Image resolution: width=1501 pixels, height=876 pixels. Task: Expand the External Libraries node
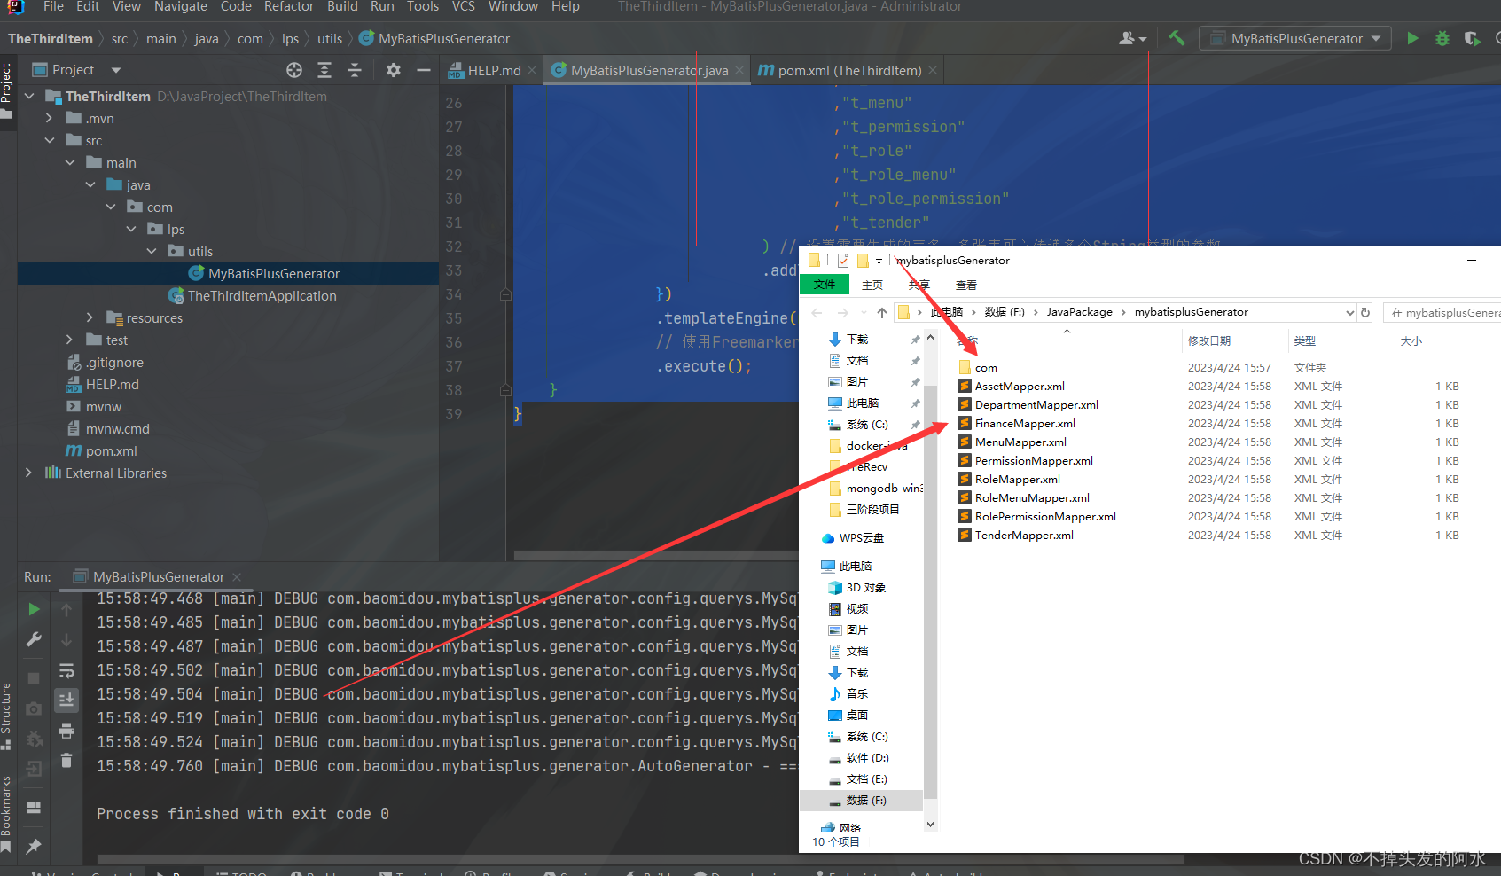[x=27, y=473]
